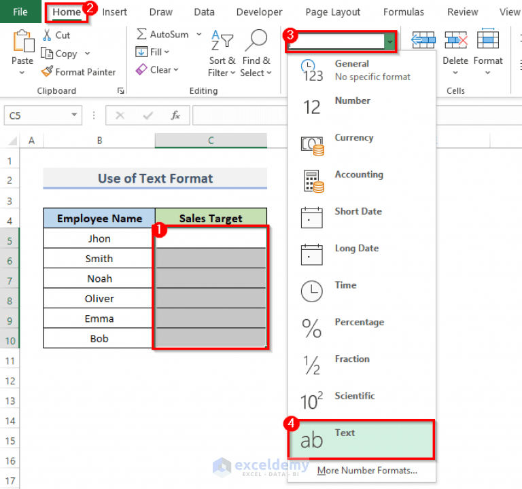Choose General format with 123 icon
This screenshot has height=489, width=522.
click(x=312, y=70)
